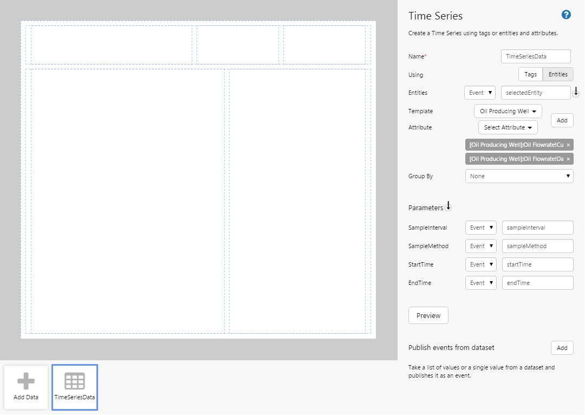Open the Entities Event type dropdown
The width and height of the screenshot is (585, 415).
pyautogui.click(x=479, y=93)
